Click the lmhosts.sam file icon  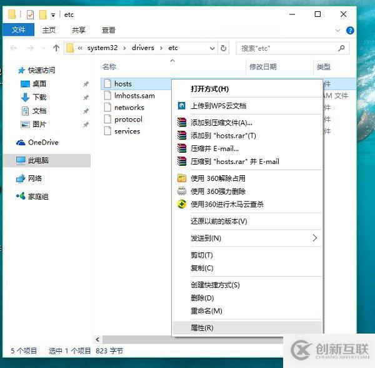click(x=107, y=96)
